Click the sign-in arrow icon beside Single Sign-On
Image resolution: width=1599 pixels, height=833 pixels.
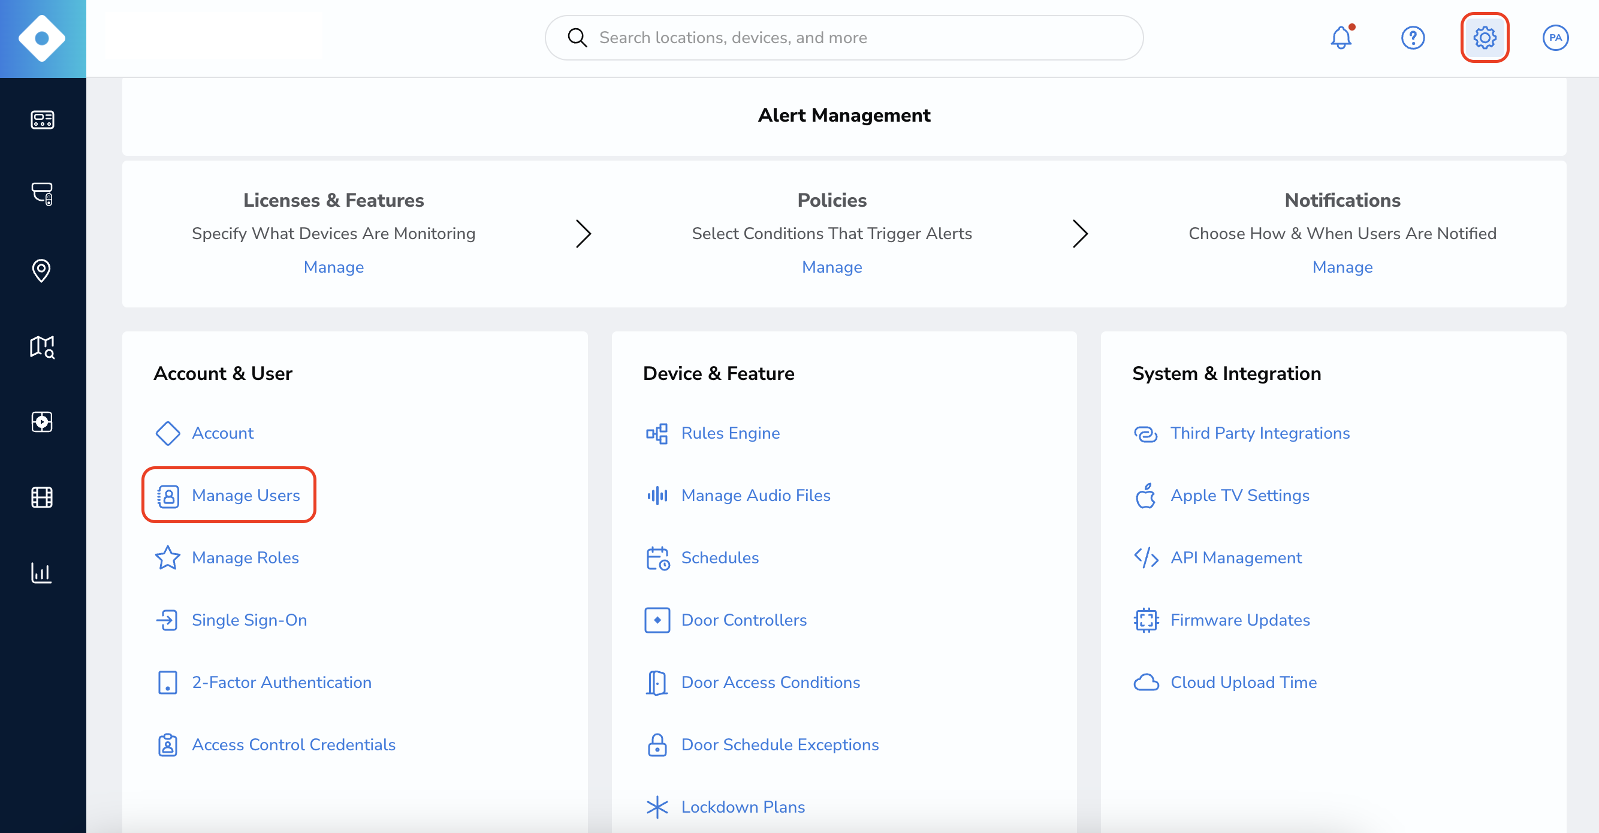pos(168,620)
